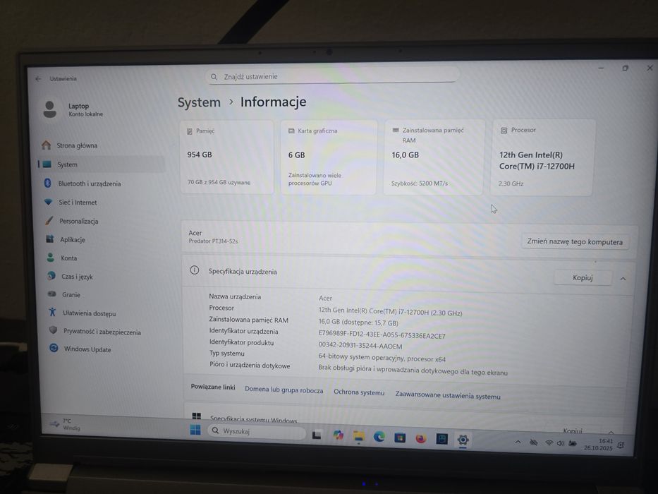Launch Firefox from the taskbar
The height and width of the screenshot is (494, 658).
click(x=421, y=438)
